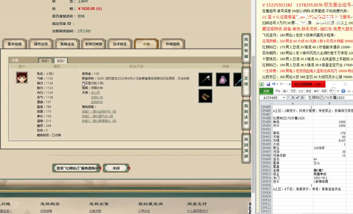Image resolution: width=353 pixels, height=214 pixels.
Task: Click the Save icon in the Excel toolbar
Action: (268, 84)
